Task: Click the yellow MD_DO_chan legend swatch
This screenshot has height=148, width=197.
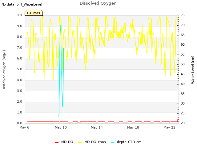Action: click(x=80, y=142)
